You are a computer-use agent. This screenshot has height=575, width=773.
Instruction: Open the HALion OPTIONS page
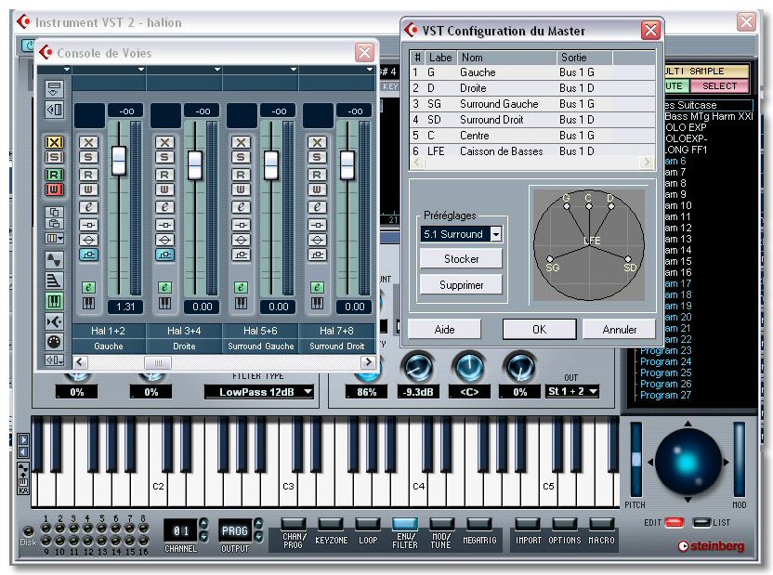coord(565,524)
